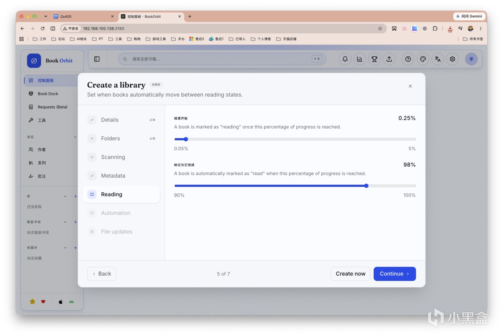
Task: Close the Create a library dialog
Action: click(410, 86)
